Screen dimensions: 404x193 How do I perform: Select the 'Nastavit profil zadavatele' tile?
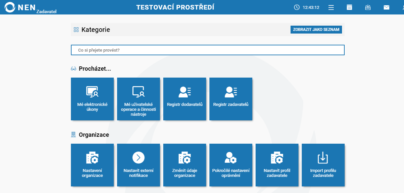pyautogui.click(x=277, y=165)
